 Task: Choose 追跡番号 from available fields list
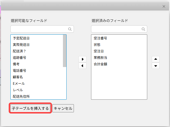(20, 58)
